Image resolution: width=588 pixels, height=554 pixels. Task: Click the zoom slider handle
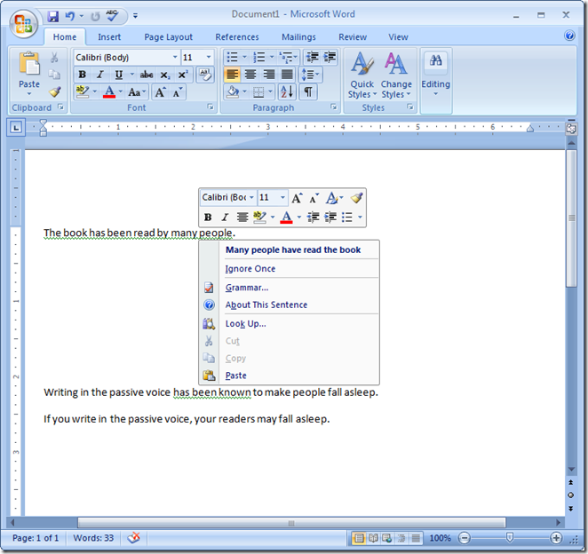click(510, 537)
